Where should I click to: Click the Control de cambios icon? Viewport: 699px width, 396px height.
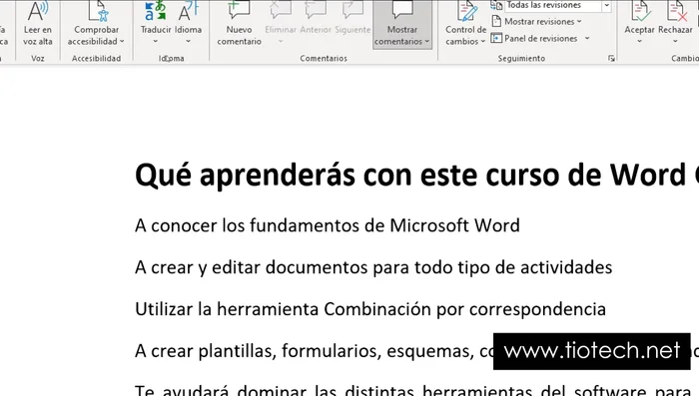click(466, 11)
